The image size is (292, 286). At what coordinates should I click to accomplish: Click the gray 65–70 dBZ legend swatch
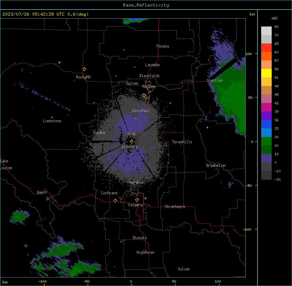tap(266, 39)
